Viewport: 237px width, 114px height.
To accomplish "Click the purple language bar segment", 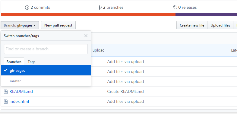I will (206, 15).
